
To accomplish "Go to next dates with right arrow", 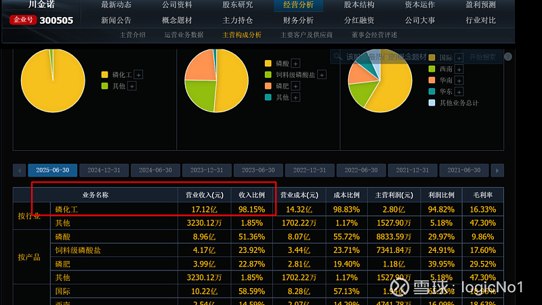I will [x=497, y=170].
